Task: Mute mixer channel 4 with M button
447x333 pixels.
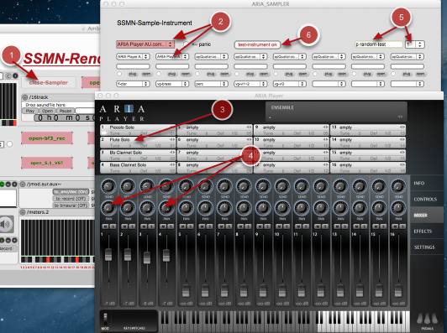Action: click(163, 226)
